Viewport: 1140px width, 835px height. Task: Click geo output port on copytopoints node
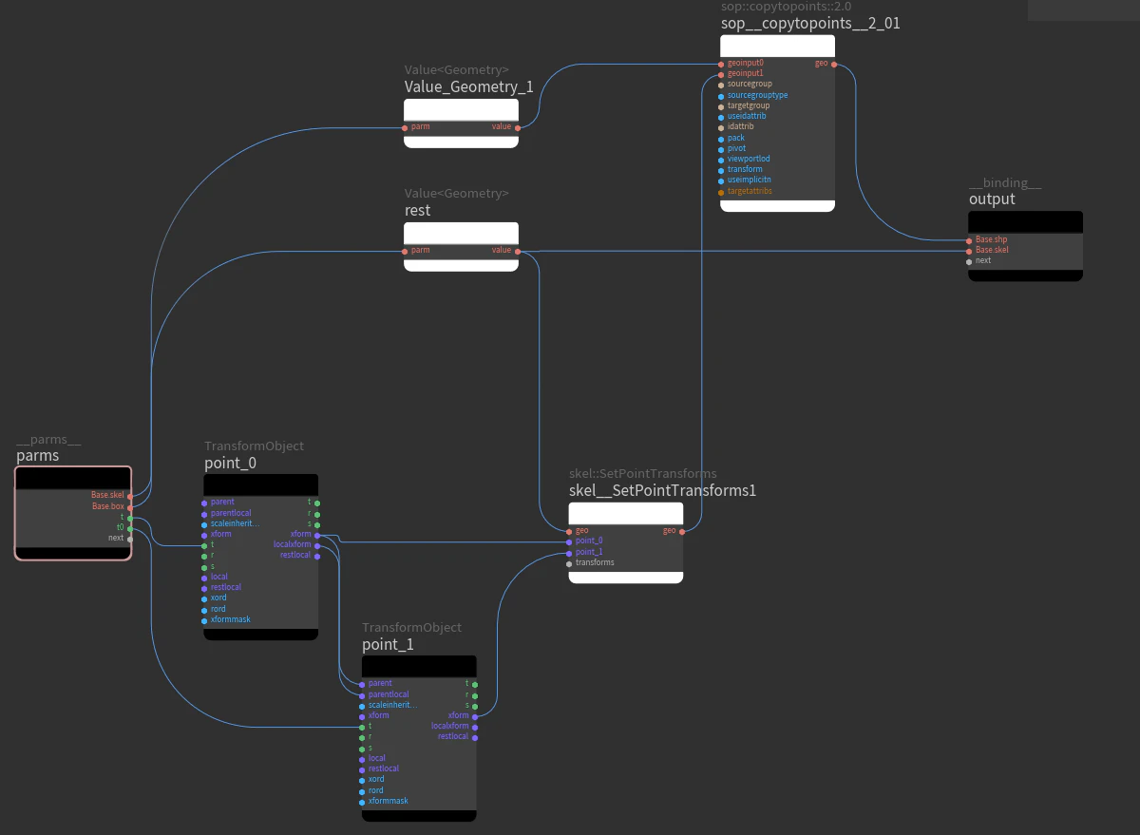point(834,64)
